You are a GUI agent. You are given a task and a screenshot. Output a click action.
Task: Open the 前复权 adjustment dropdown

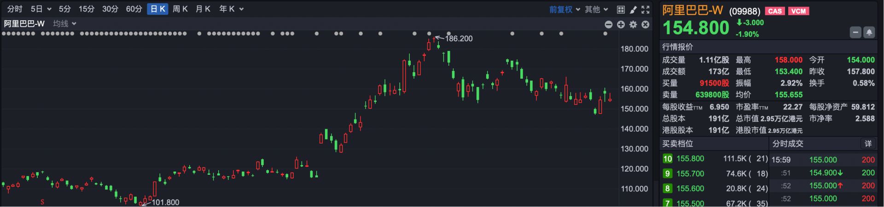click(564, 9)
